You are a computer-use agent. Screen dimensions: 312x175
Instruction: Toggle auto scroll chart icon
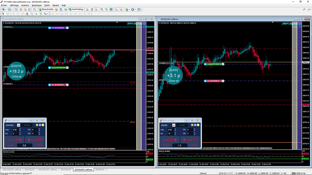tap(117, 9)
